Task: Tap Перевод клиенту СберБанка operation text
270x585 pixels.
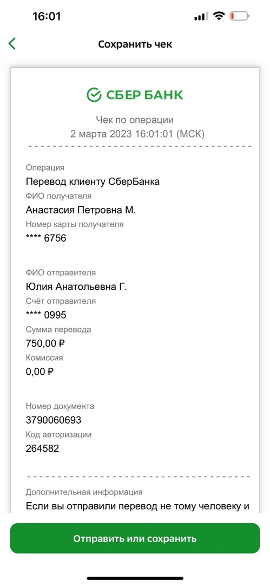Action: click(x=93, y=181)
